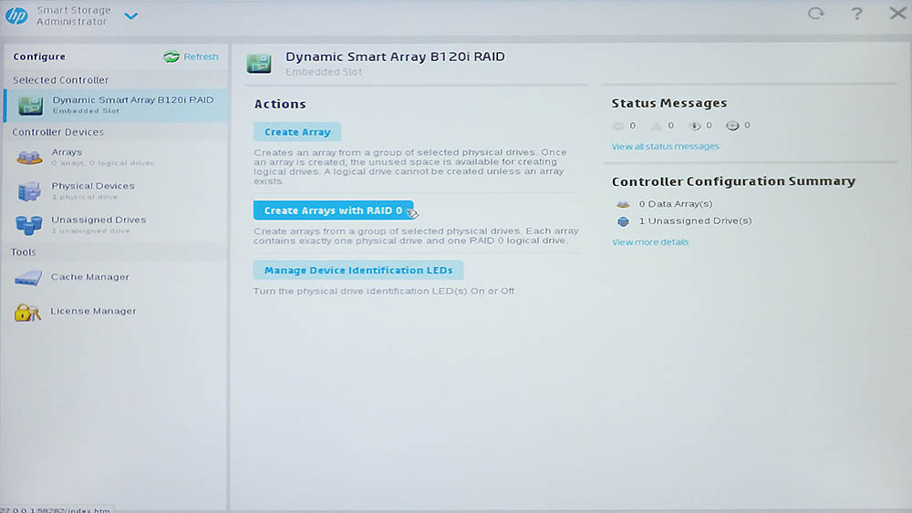
Task: Click the Data Arrays summary icon
Action: [x=623, y=204]
